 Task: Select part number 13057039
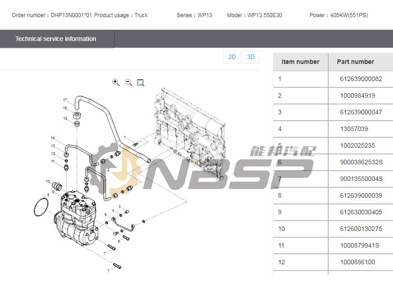pos(354,129)
